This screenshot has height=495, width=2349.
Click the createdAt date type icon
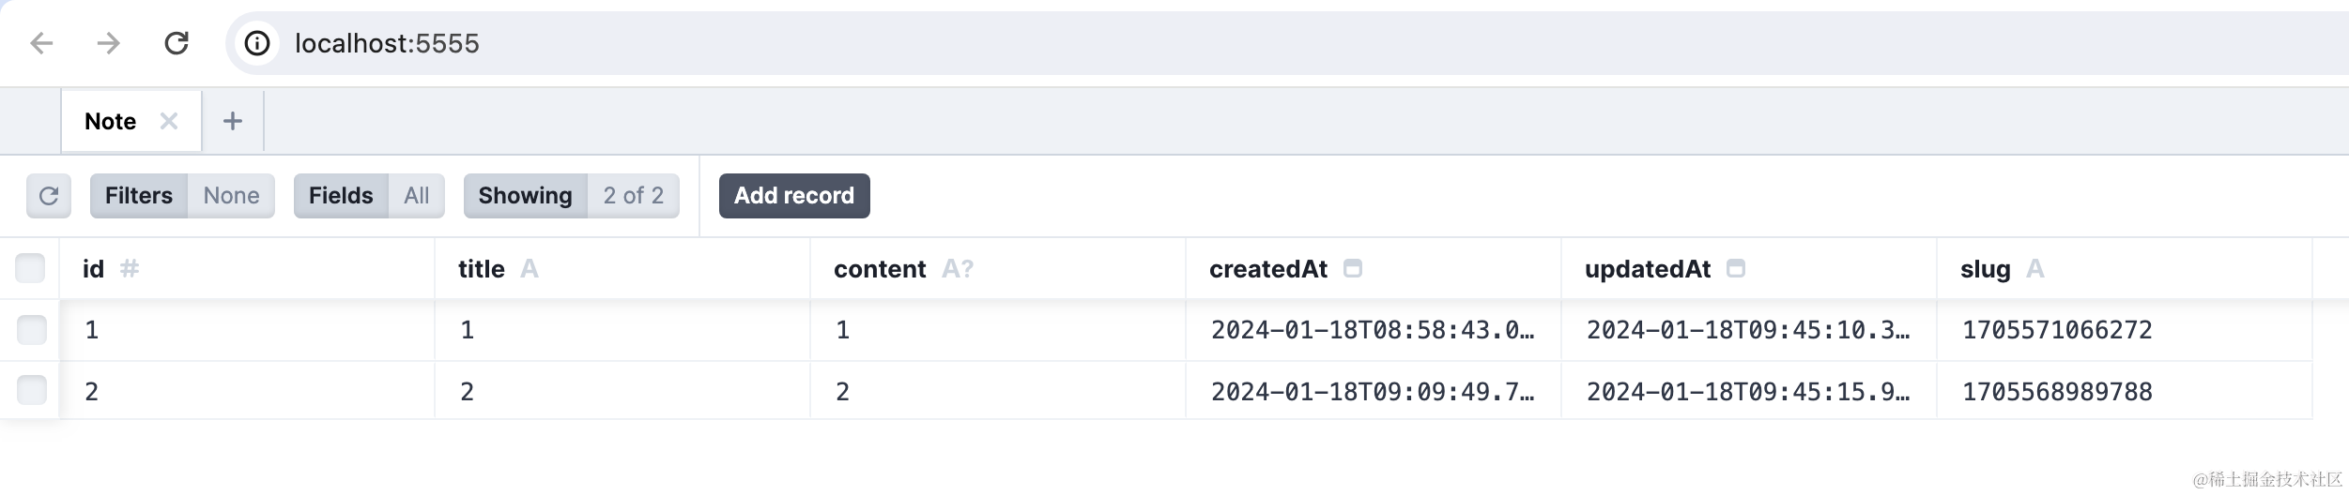pos(1353,269)
